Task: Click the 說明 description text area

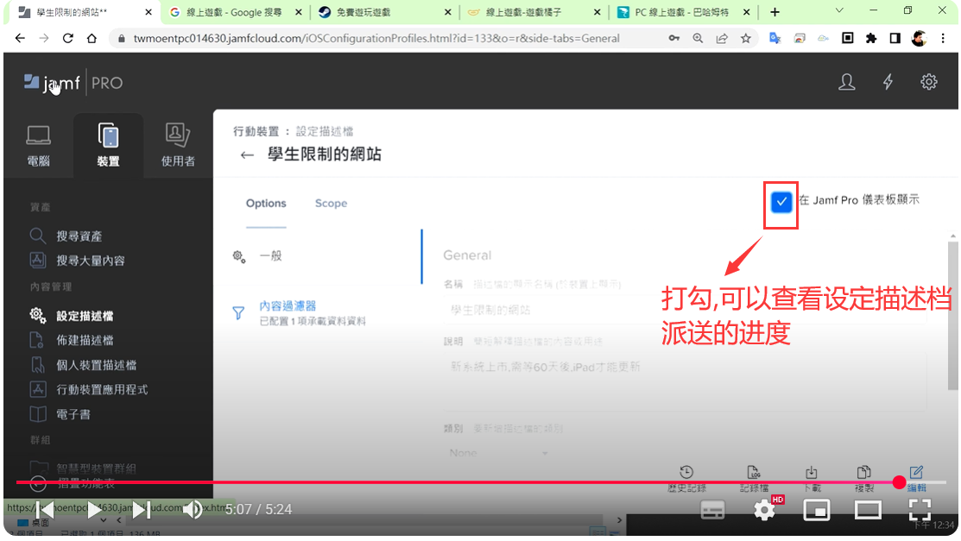Action: [x=683, y=383]
